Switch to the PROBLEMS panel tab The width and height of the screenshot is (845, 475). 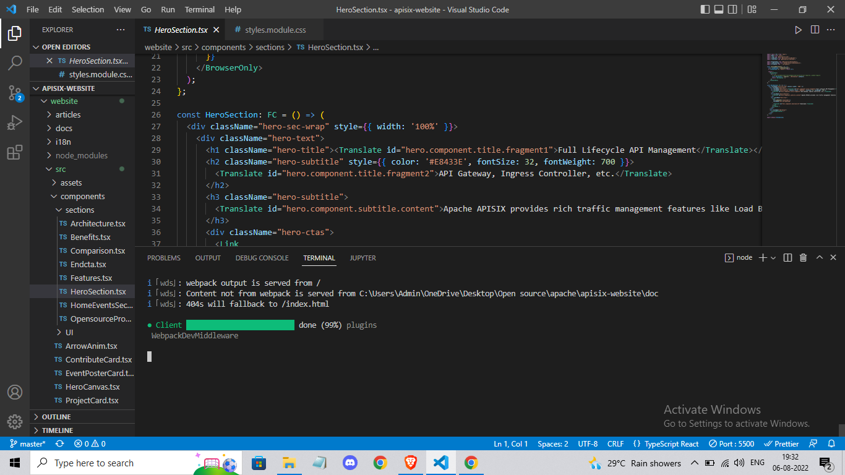pos(164,258)
